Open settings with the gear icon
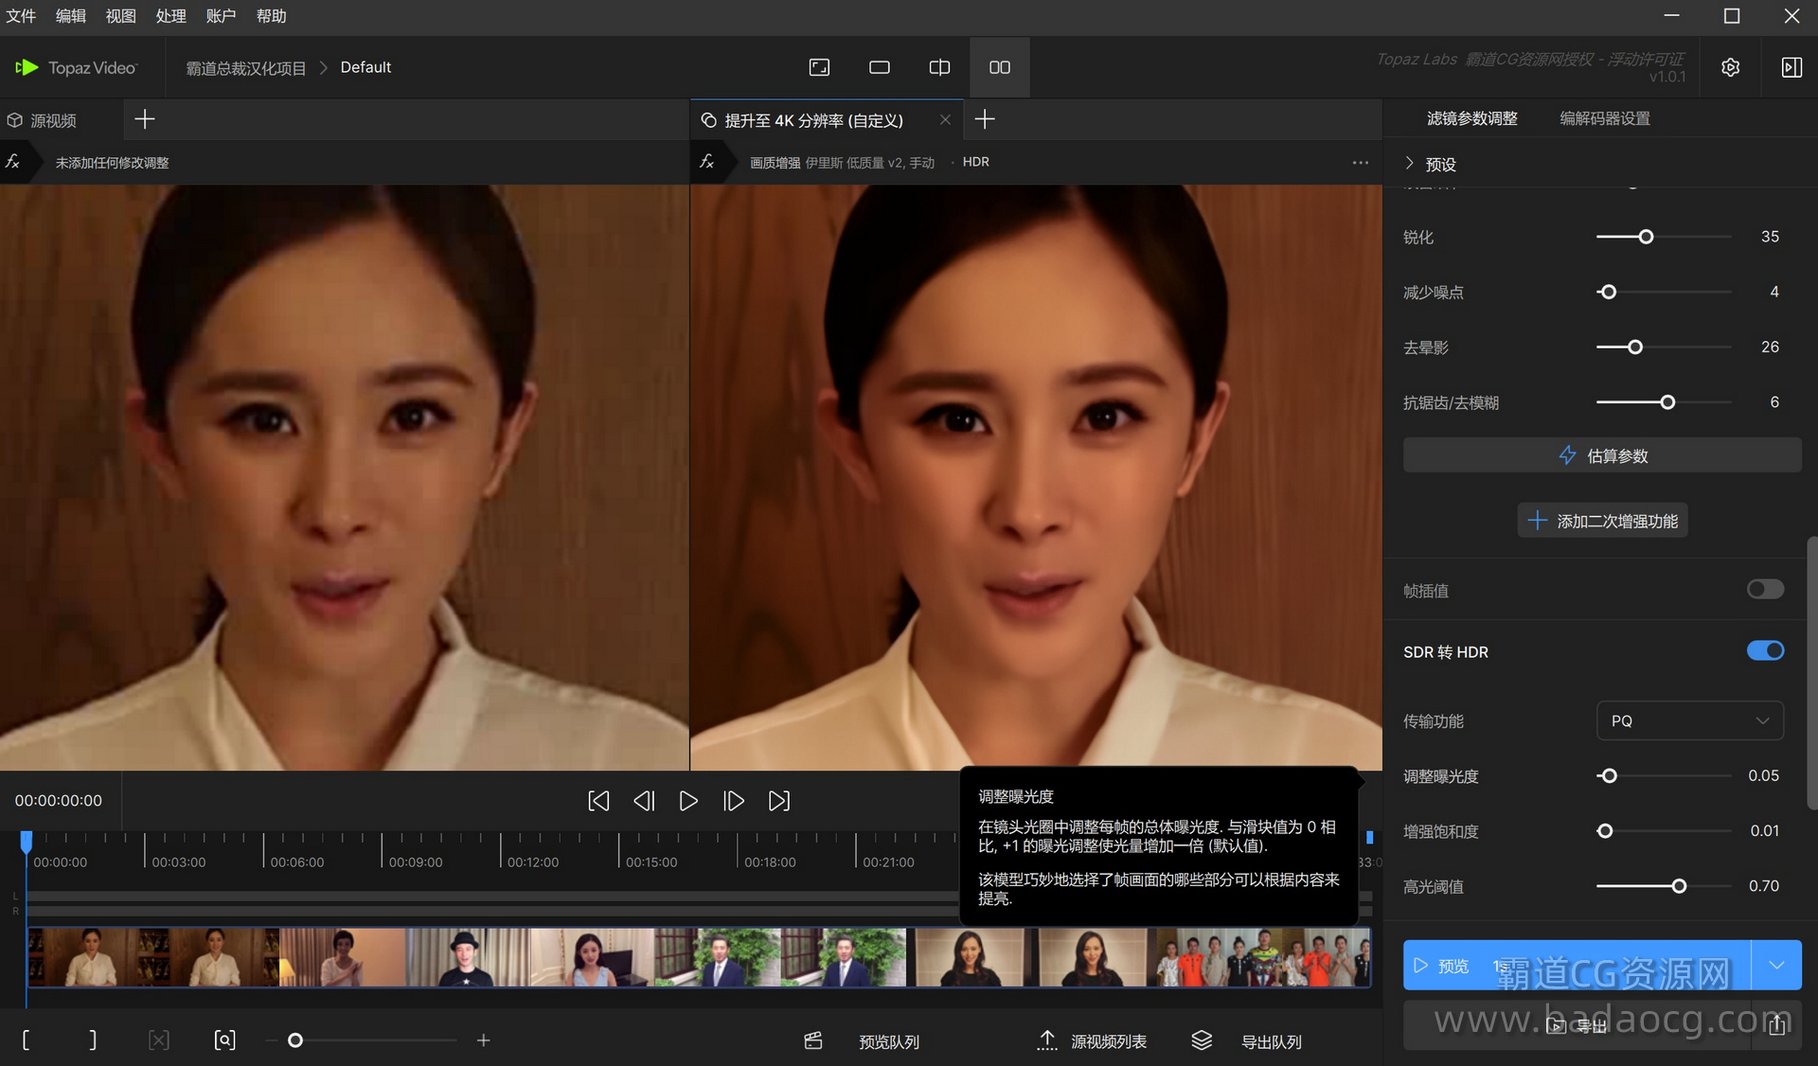The height and width of the screenshot is (1066, 1818). click(1730, 67)
